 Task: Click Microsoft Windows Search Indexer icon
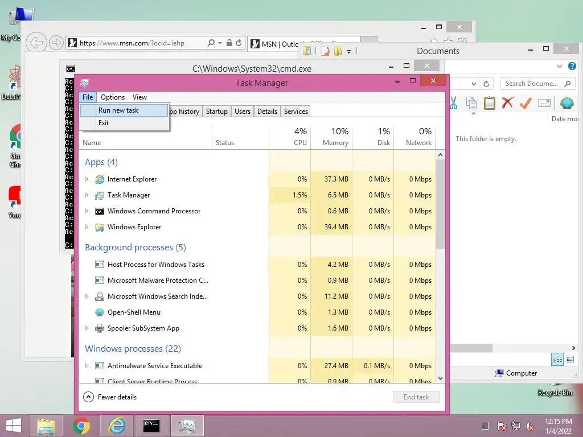pyautogui.click(x=99, y=296)
